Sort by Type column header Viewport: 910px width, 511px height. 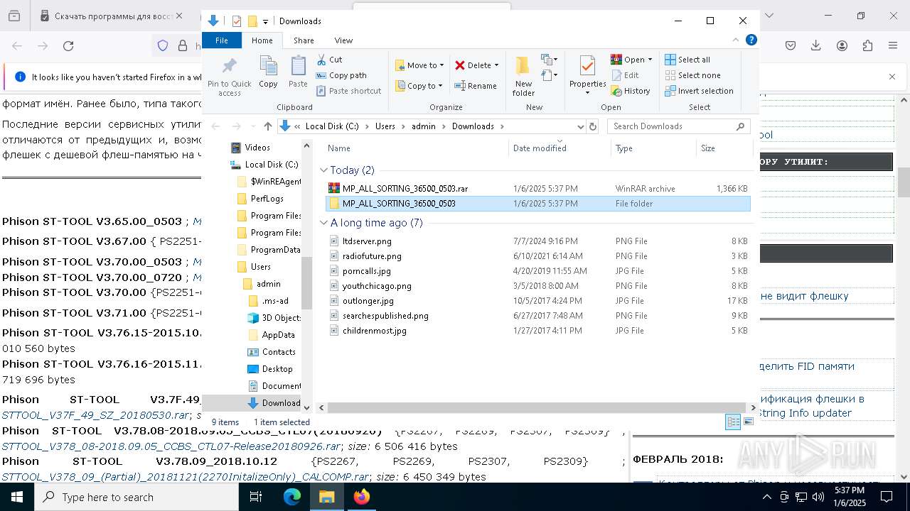tap(653, 148)
